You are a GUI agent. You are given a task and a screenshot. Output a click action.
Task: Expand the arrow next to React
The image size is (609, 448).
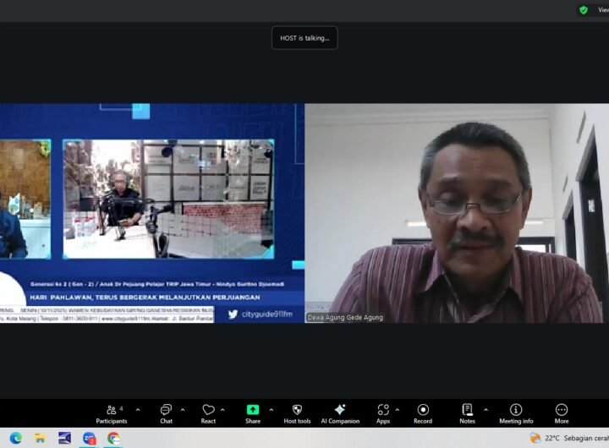click(223, 409)
